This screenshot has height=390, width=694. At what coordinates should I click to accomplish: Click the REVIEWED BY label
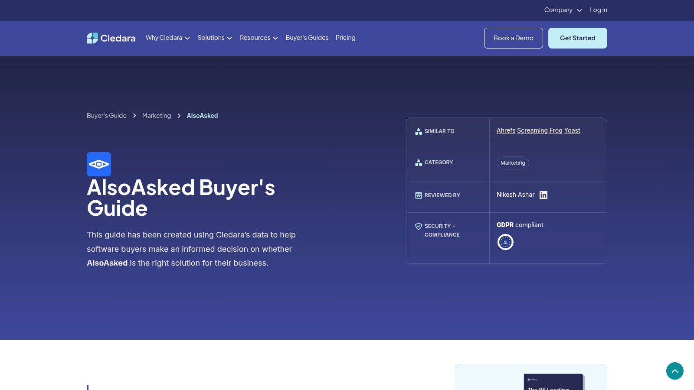point(442,195)
